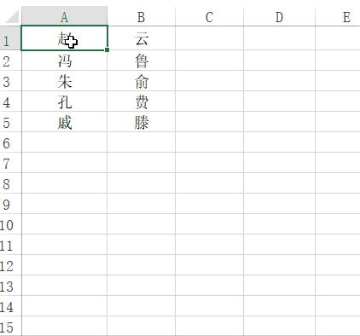The image size is (360, 336).
Task: Select row 1 header
Action: click(10, 38)
